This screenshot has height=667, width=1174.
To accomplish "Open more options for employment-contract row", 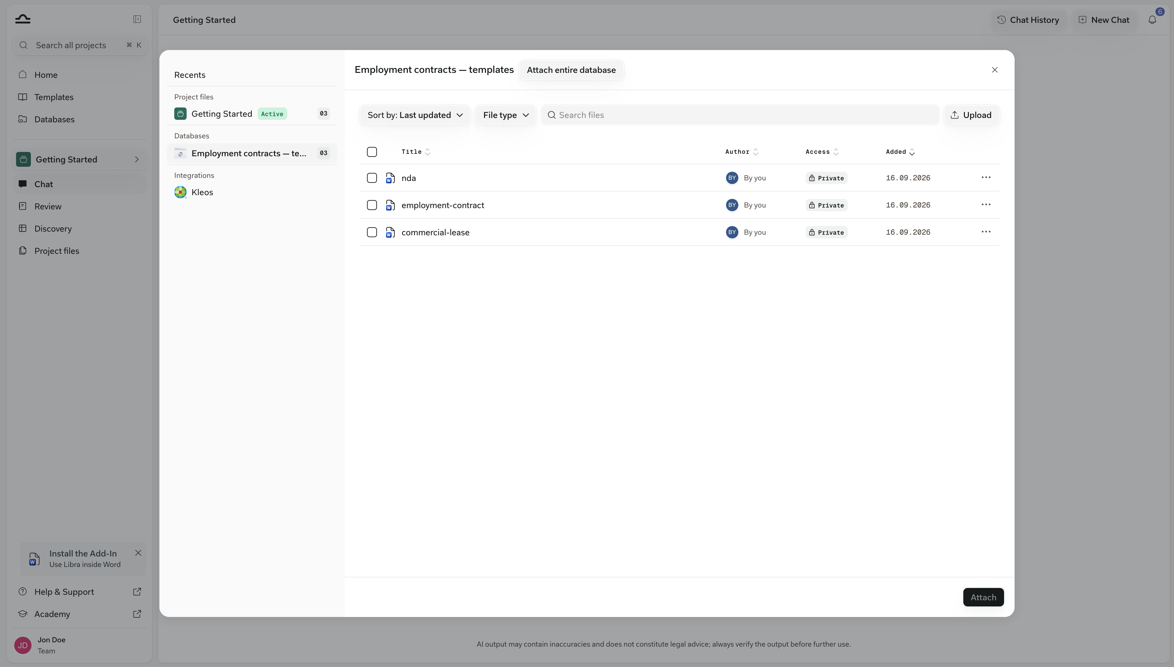I will [986, 204].
